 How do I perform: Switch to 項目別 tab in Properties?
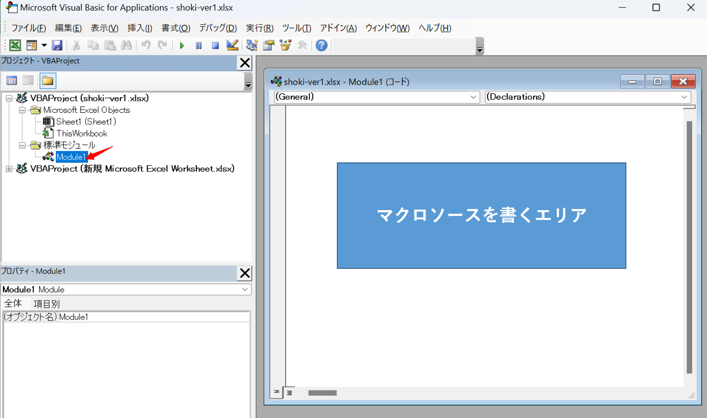[x=46, y=303]
